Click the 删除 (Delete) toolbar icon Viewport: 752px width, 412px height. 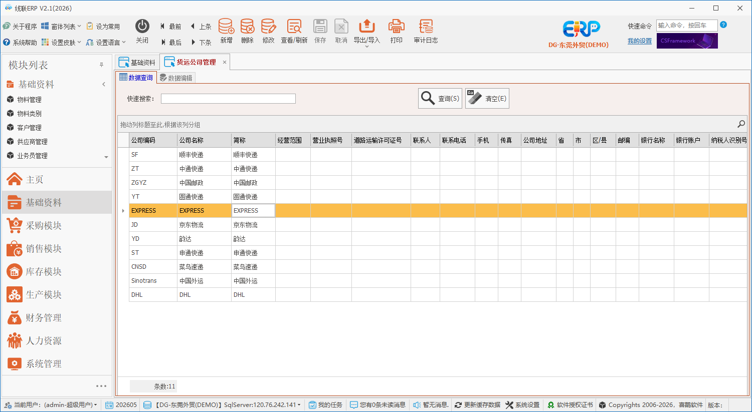tap(247, 32)
